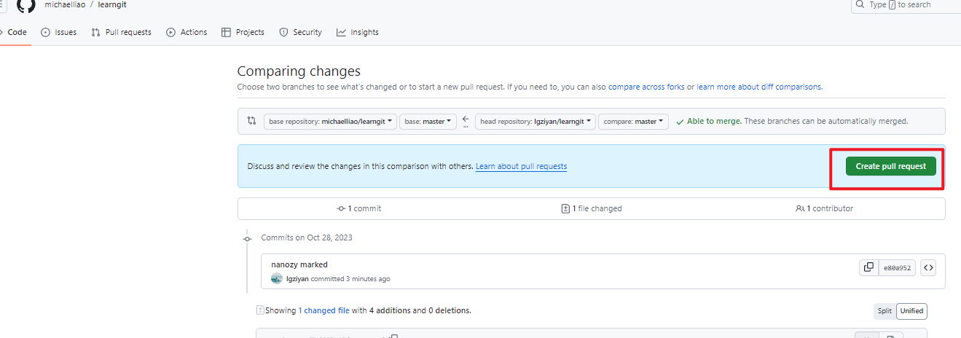Viewport: 961px width, 338px height.
Task: Click the swap/compare arrows icon
Action: pos(251,121)
